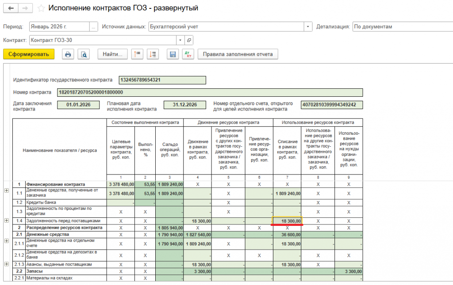Image resolution: width=453 pixels, height=285 pixels.
Task: Select contract number 18201872070520001800000
Action: point(210,92)
